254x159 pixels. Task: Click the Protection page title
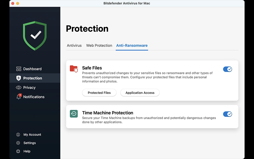tap(87, 29)
